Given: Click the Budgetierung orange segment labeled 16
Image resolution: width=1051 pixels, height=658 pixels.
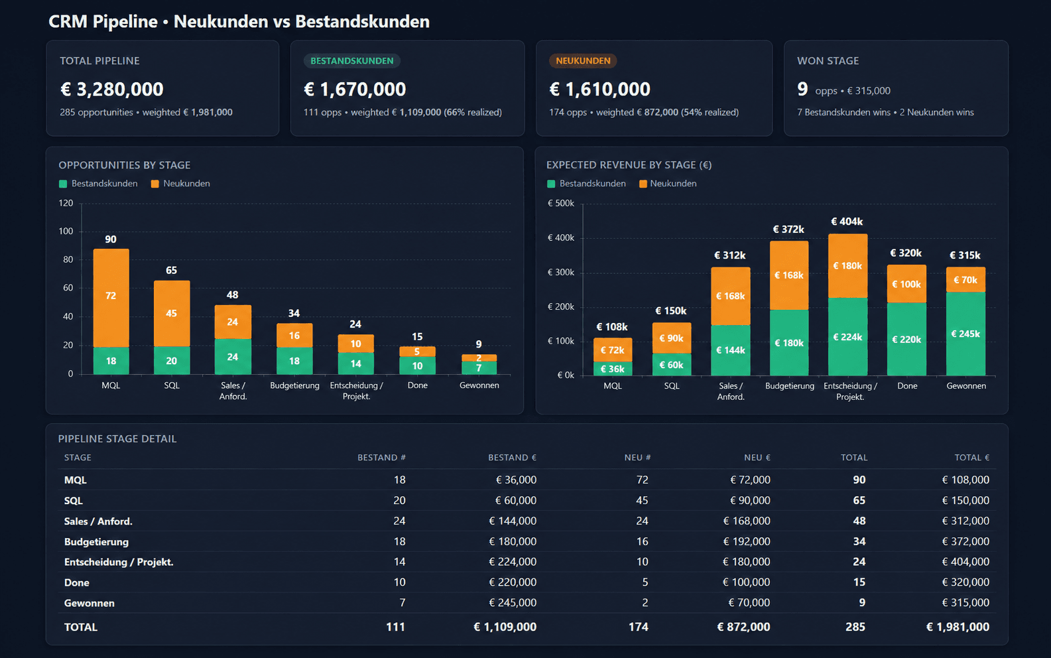Looking at the screenshot, I should pyautogui.click(x=294, y=336).
